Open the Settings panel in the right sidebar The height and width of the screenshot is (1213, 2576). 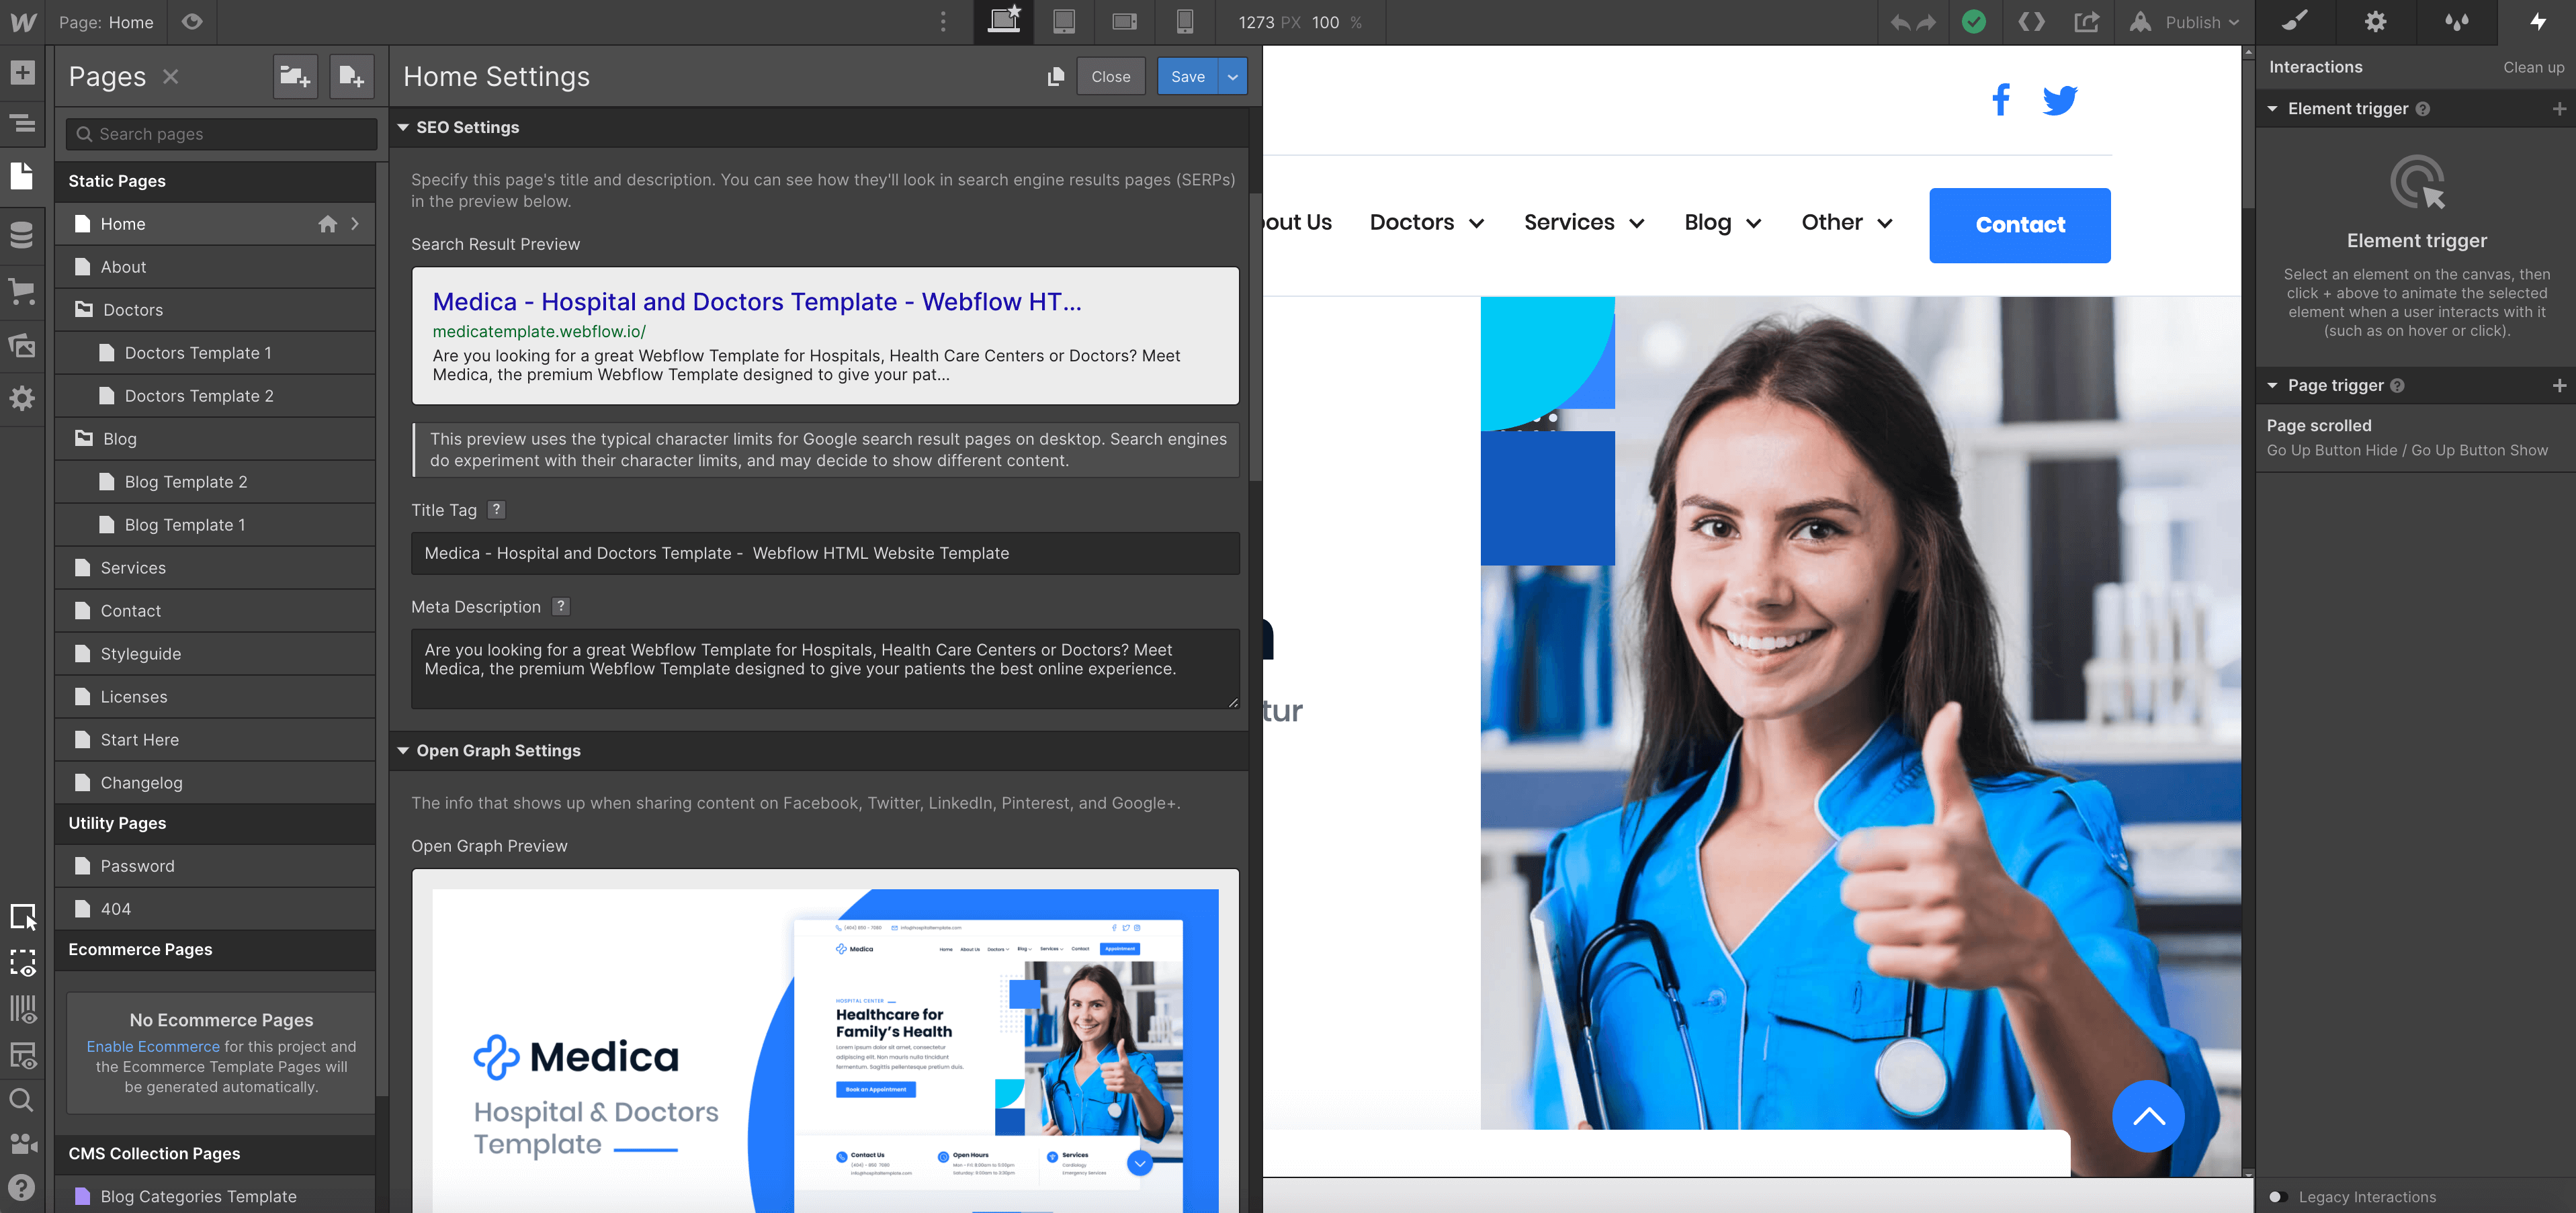pos(2375,22)
